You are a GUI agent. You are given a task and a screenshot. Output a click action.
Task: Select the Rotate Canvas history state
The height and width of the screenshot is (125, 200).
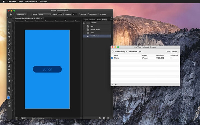tap(97, 29)
